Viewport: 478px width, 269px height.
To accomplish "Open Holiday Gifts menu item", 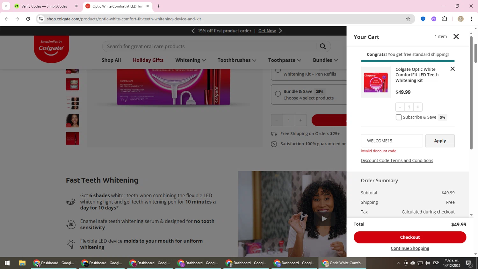I will pos(148,60).
